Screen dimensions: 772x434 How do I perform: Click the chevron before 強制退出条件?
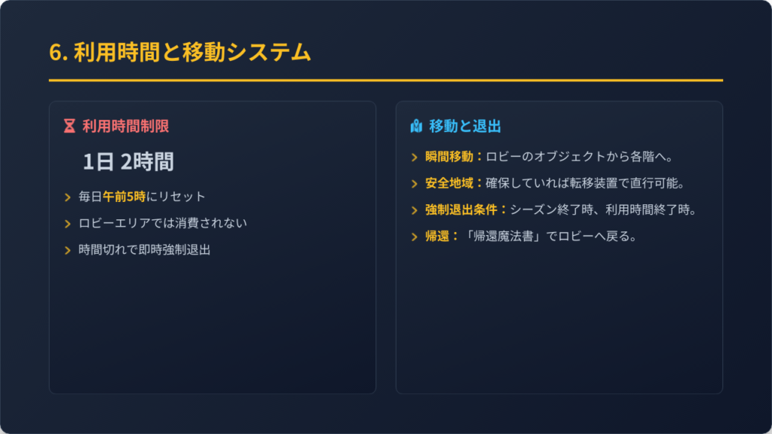415,209
